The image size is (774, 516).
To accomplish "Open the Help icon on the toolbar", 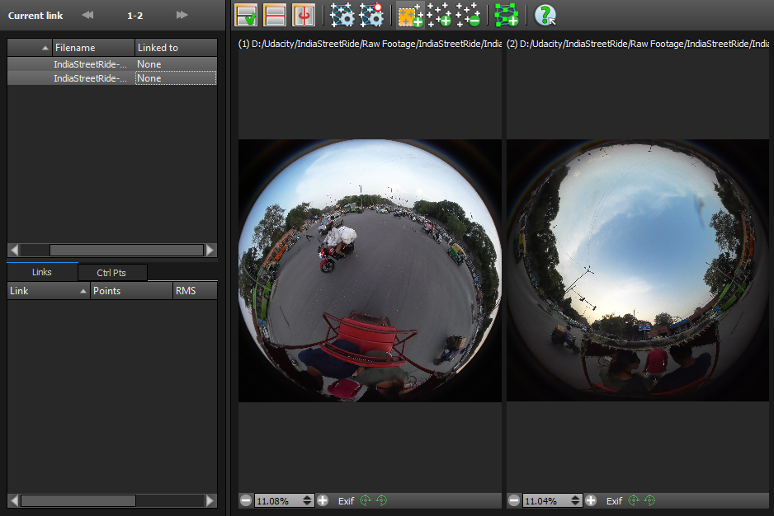I will point(543,15).
